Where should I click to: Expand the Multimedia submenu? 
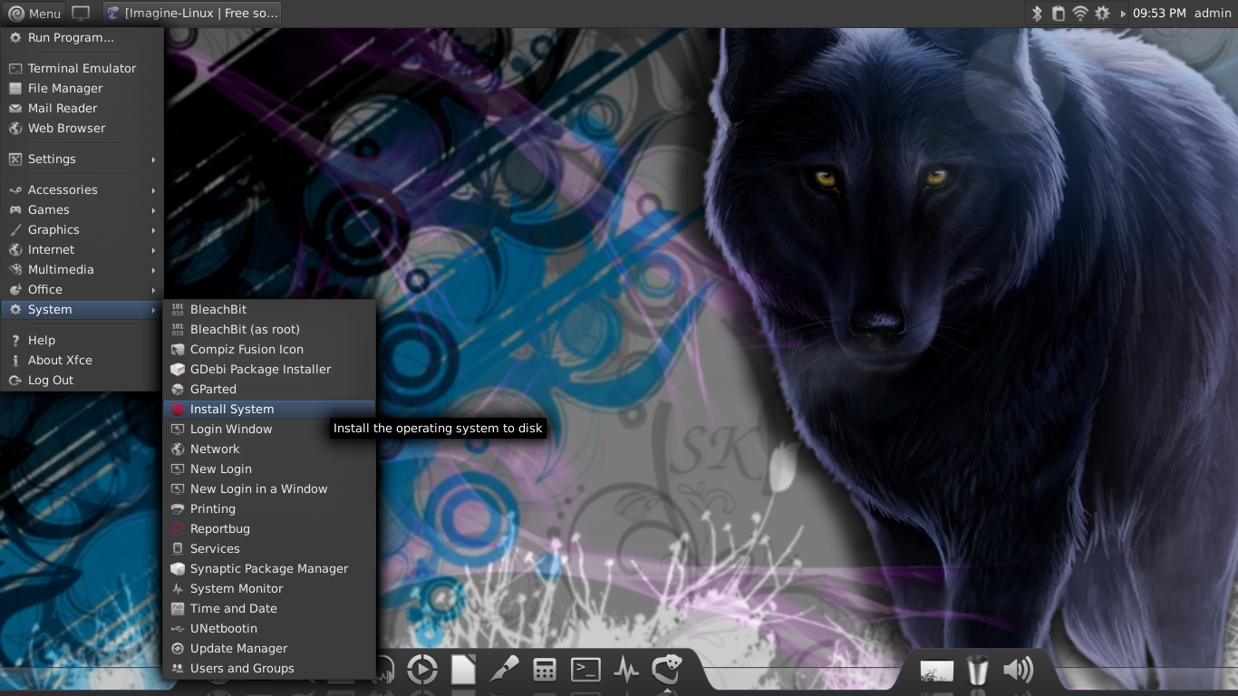[82, 269]
